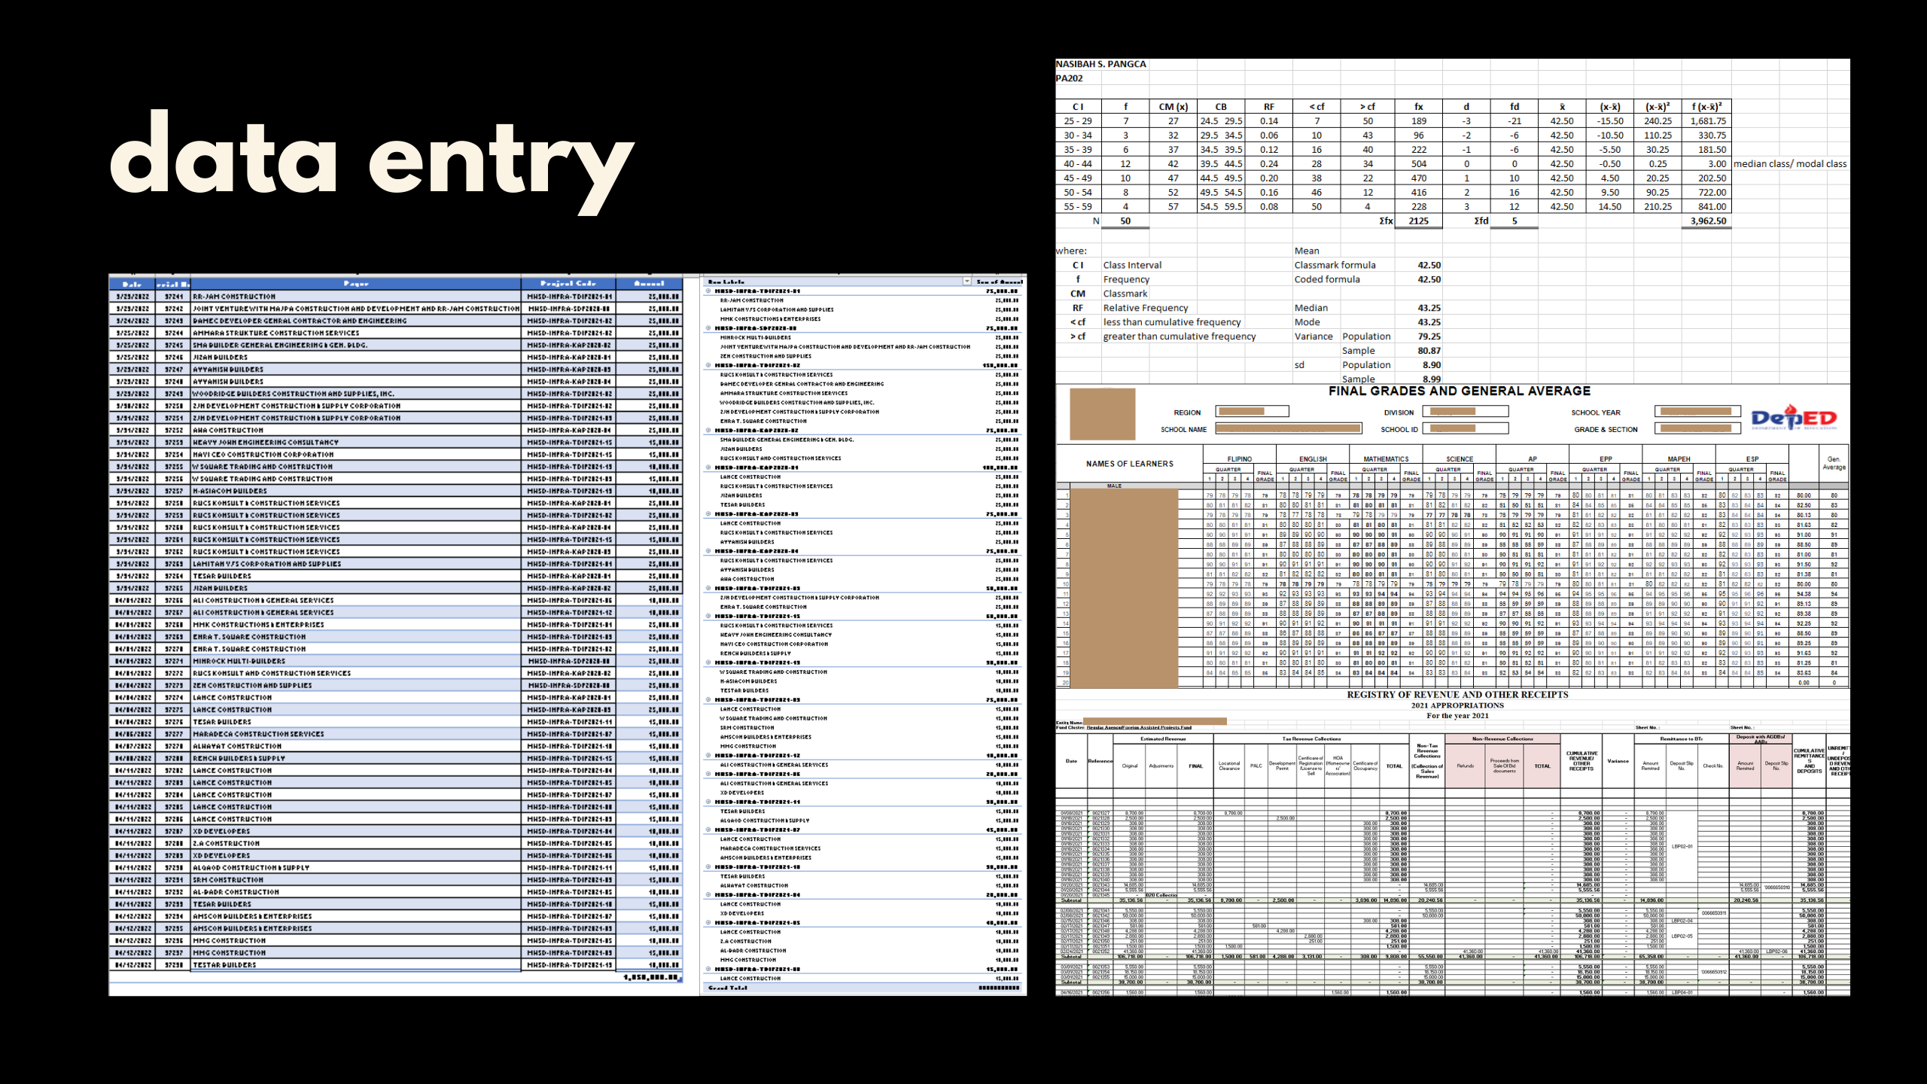Collapse the first MHSD-INFRA-TDIF pivot group

(708, 291)
